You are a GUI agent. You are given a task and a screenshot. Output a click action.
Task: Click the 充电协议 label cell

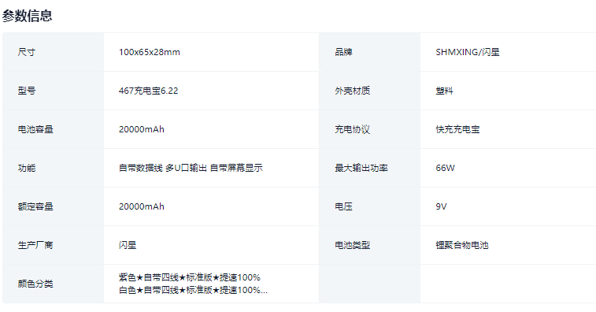pos(370,129)
